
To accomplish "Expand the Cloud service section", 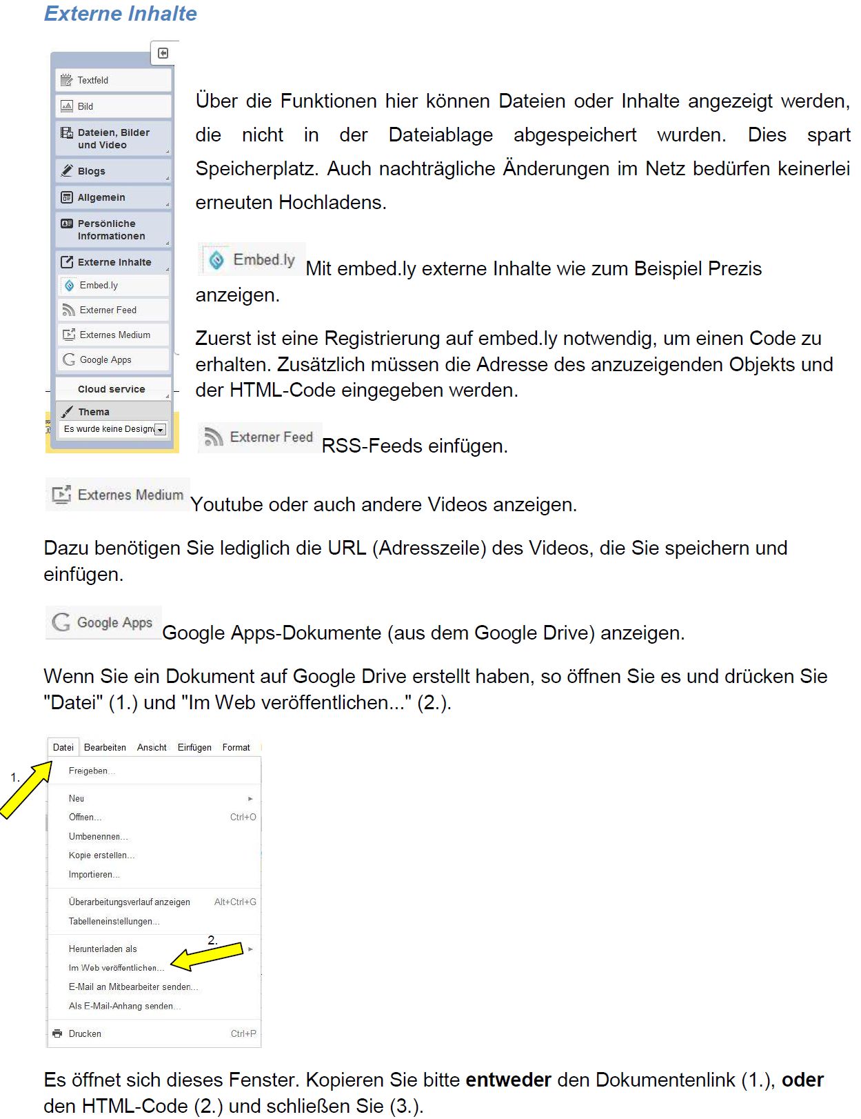I will click(113, 389).
